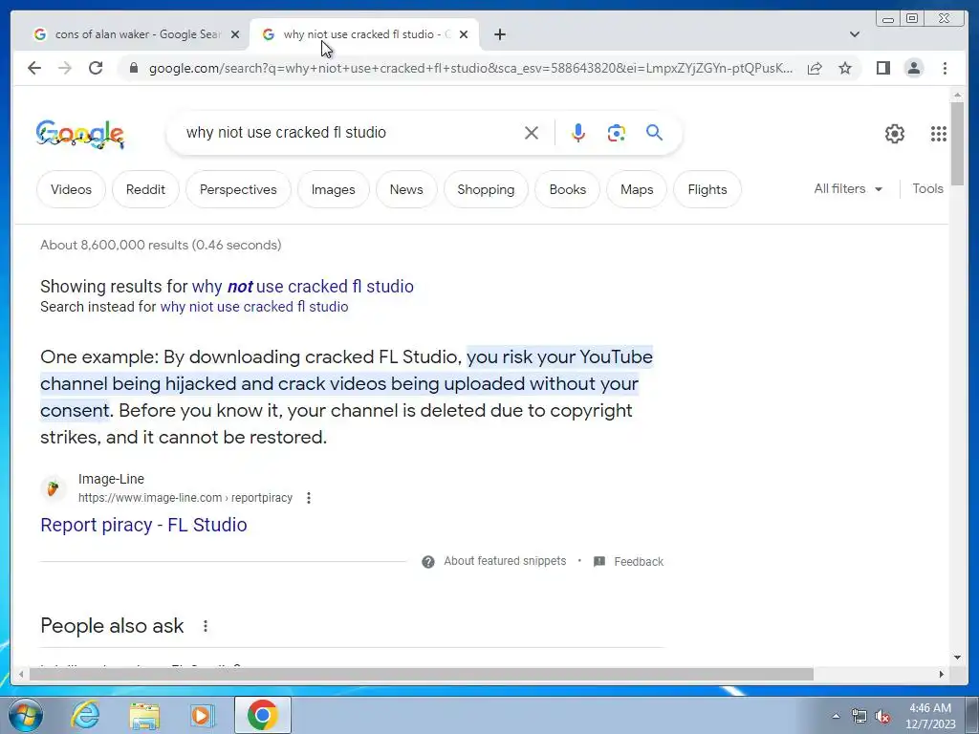This screenshot has height=734, width=979.
Task: View site information via lock icon
Action: 133,68
